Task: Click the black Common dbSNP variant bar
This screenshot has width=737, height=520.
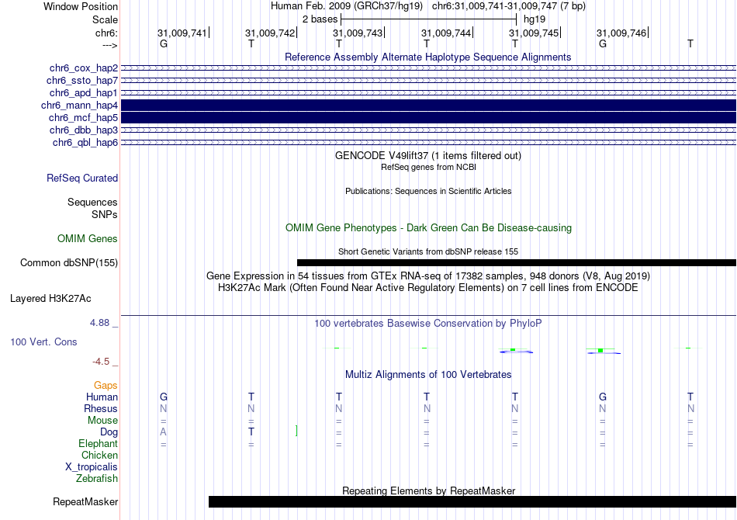Action: [517, 263]
